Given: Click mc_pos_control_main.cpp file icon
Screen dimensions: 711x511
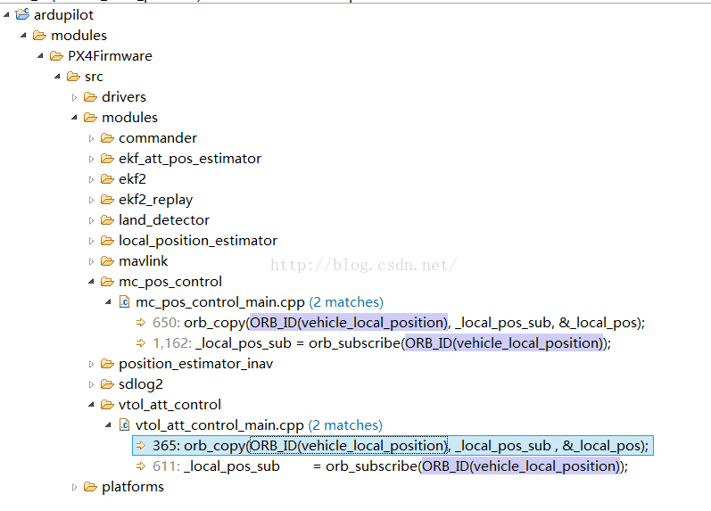Looking at the screenshot, I should pyautogui.click(x=124, y=302).
